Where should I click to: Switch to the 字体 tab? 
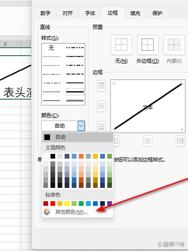tap(90, 13)
